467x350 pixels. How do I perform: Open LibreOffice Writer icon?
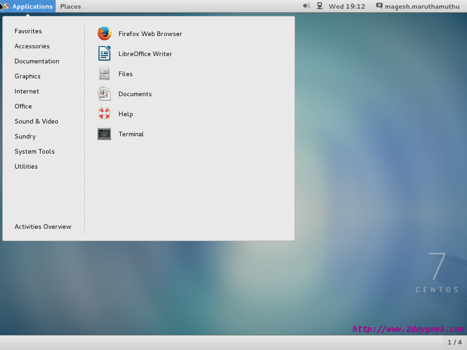[104, 54]
